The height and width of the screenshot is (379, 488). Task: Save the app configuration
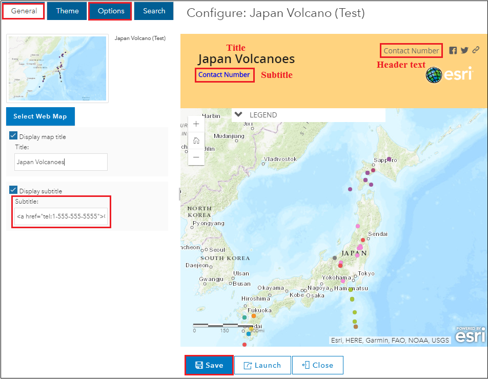(x=209, y=365)
